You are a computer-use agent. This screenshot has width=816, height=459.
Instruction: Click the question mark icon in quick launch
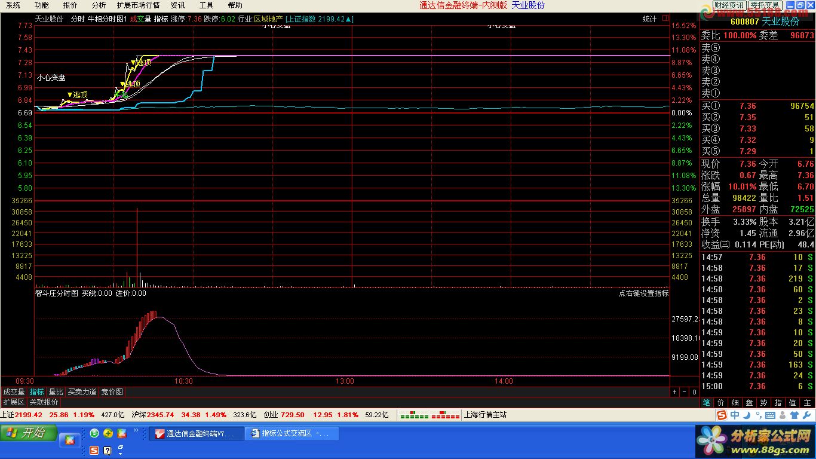[x=108, y=450]
